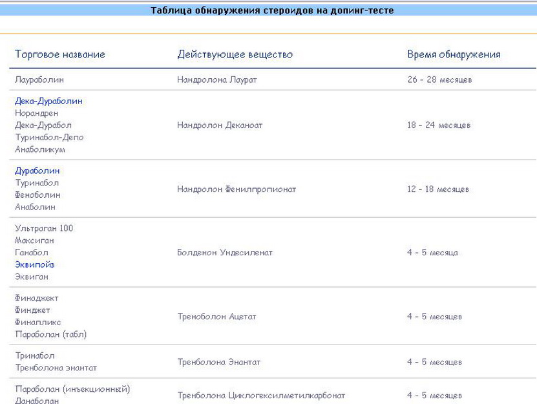Click the Торговое название column header
The width and height of the screenshot is (537, 404).
(59, 54)
